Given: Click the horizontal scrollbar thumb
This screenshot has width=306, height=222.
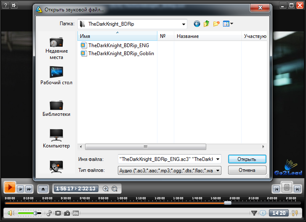Looking at the screenshot, I should point(146,147).
